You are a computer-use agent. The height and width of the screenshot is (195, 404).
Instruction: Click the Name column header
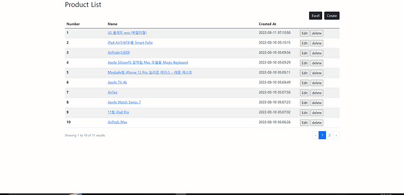pyautogui.click(x=113, y=24)
